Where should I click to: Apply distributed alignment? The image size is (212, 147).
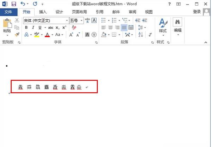click(x=131, y=27)
